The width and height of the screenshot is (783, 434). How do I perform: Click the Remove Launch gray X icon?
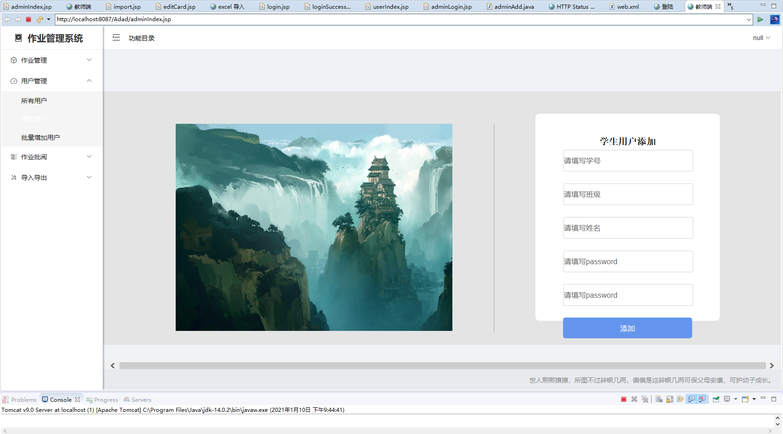pos(634,399)
